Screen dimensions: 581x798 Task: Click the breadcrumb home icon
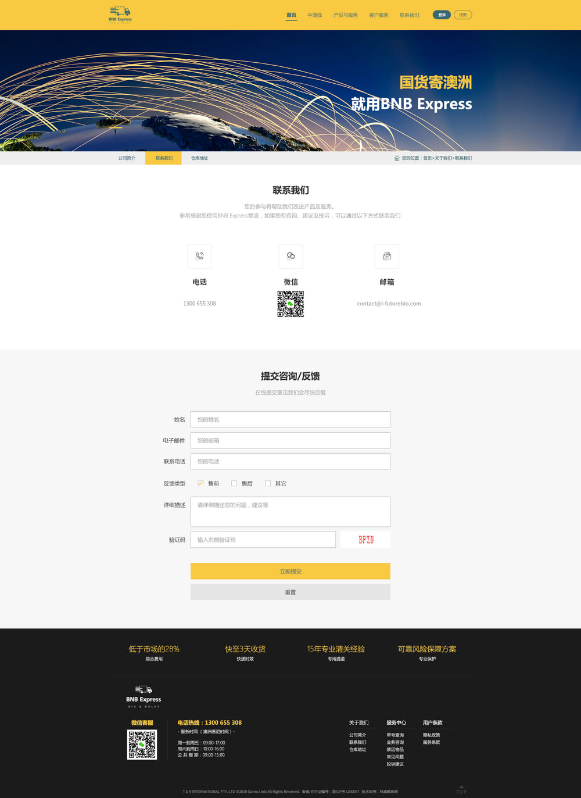[x=397, y=158]
